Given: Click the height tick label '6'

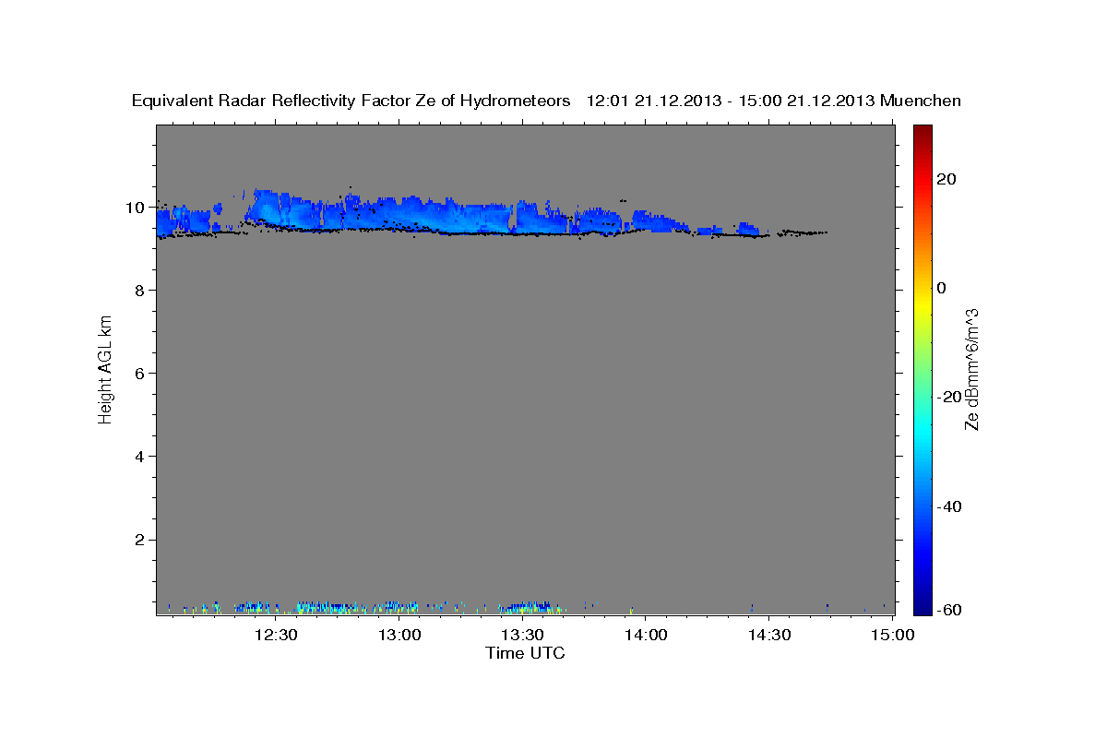Looking at the screenshot, I should pos(140,374).
